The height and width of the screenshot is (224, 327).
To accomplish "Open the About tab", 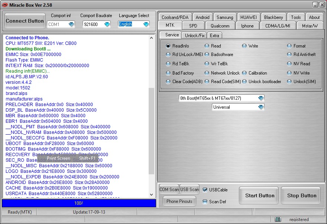I will (314, 17).
